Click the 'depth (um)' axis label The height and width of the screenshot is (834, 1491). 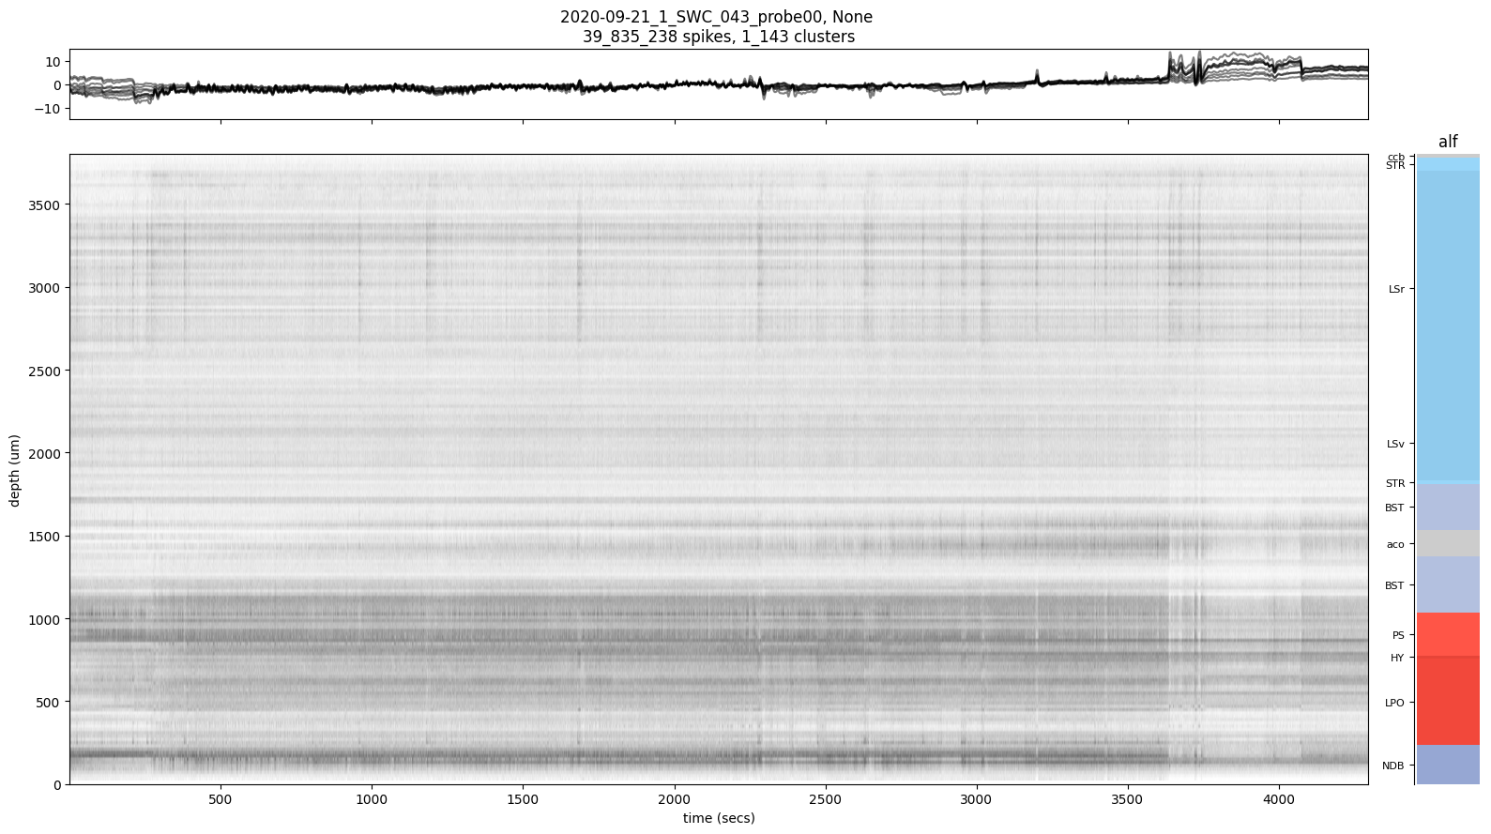[15, 470]
